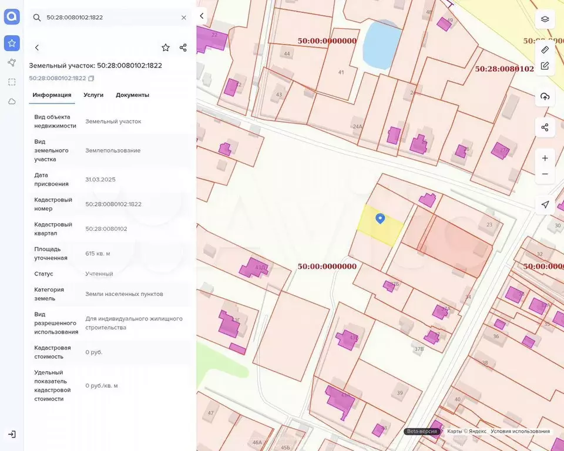
Task: Click the search magnifier icon
Action: (x=36, y=17)
